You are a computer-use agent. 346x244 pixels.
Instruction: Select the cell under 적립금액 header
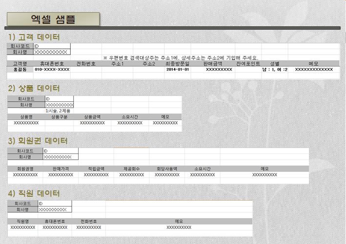(x=96, y=174)
